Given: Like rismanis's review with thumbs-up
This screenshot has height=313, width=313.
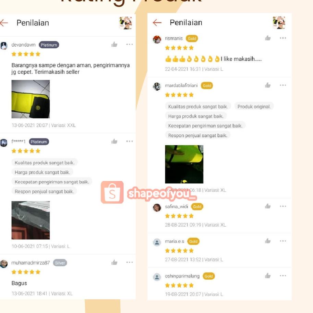Looking at the screenshot, I should pyautogui.click(x=268, y=38).
